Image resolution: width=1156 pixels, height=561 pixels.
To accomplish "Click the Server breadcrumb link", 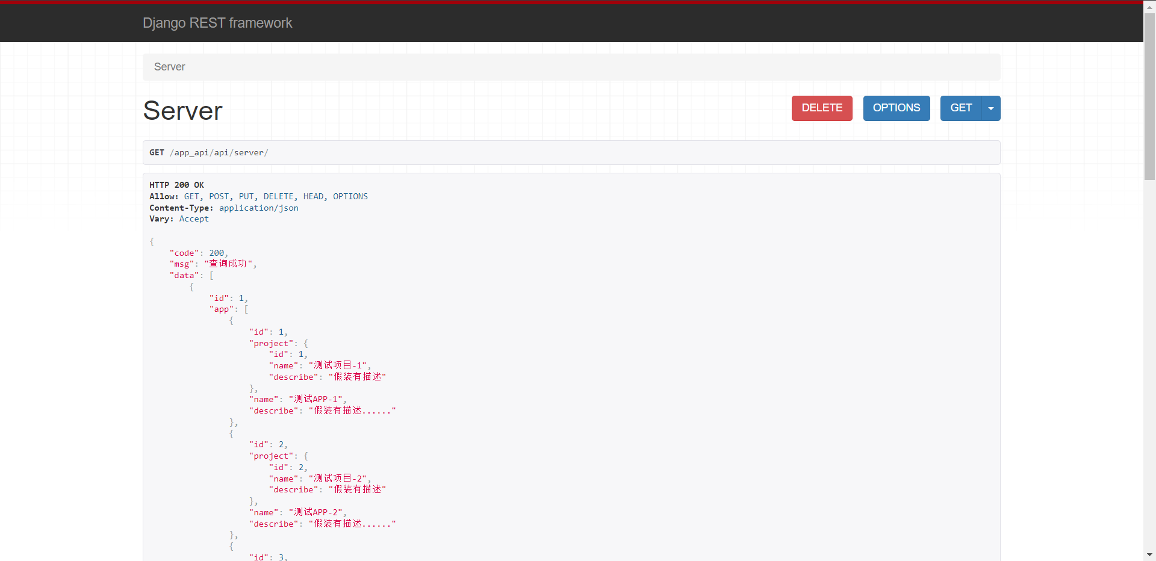I will point(169,67).
